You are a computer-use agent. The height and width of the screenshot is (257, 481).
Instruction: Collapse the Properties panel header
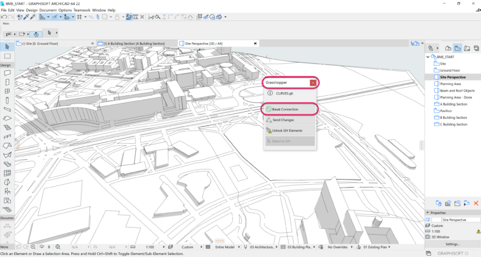click(428, 213)
